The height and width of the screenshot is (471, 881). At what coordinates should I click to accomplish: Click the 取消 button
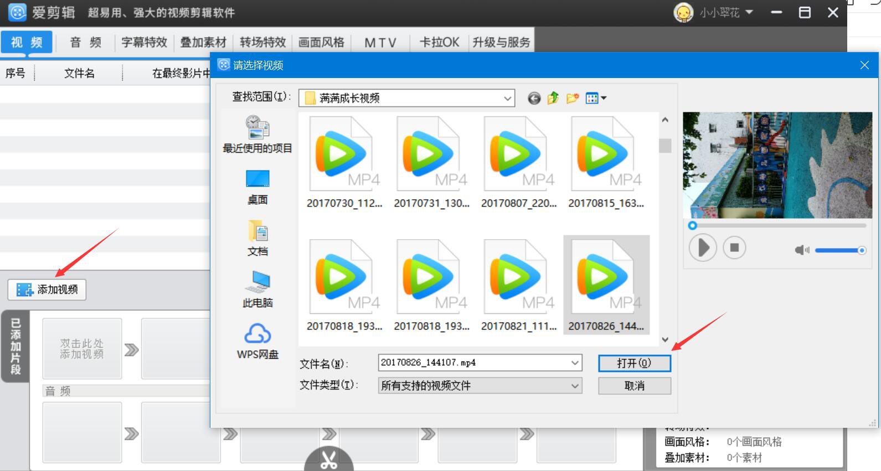(635, 386)
